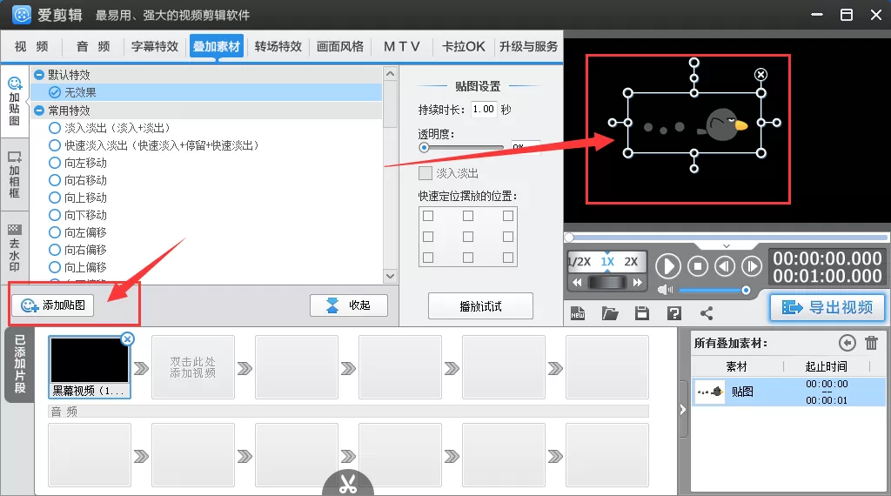Switch to 转场特效 tab
891x496 pixels.
pyautogui.click(x=278, y=47)
